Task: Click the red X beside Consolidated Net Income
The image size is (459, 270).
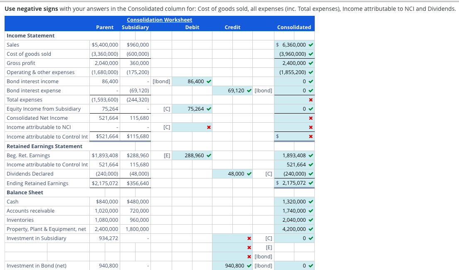Action: (311, 118)
